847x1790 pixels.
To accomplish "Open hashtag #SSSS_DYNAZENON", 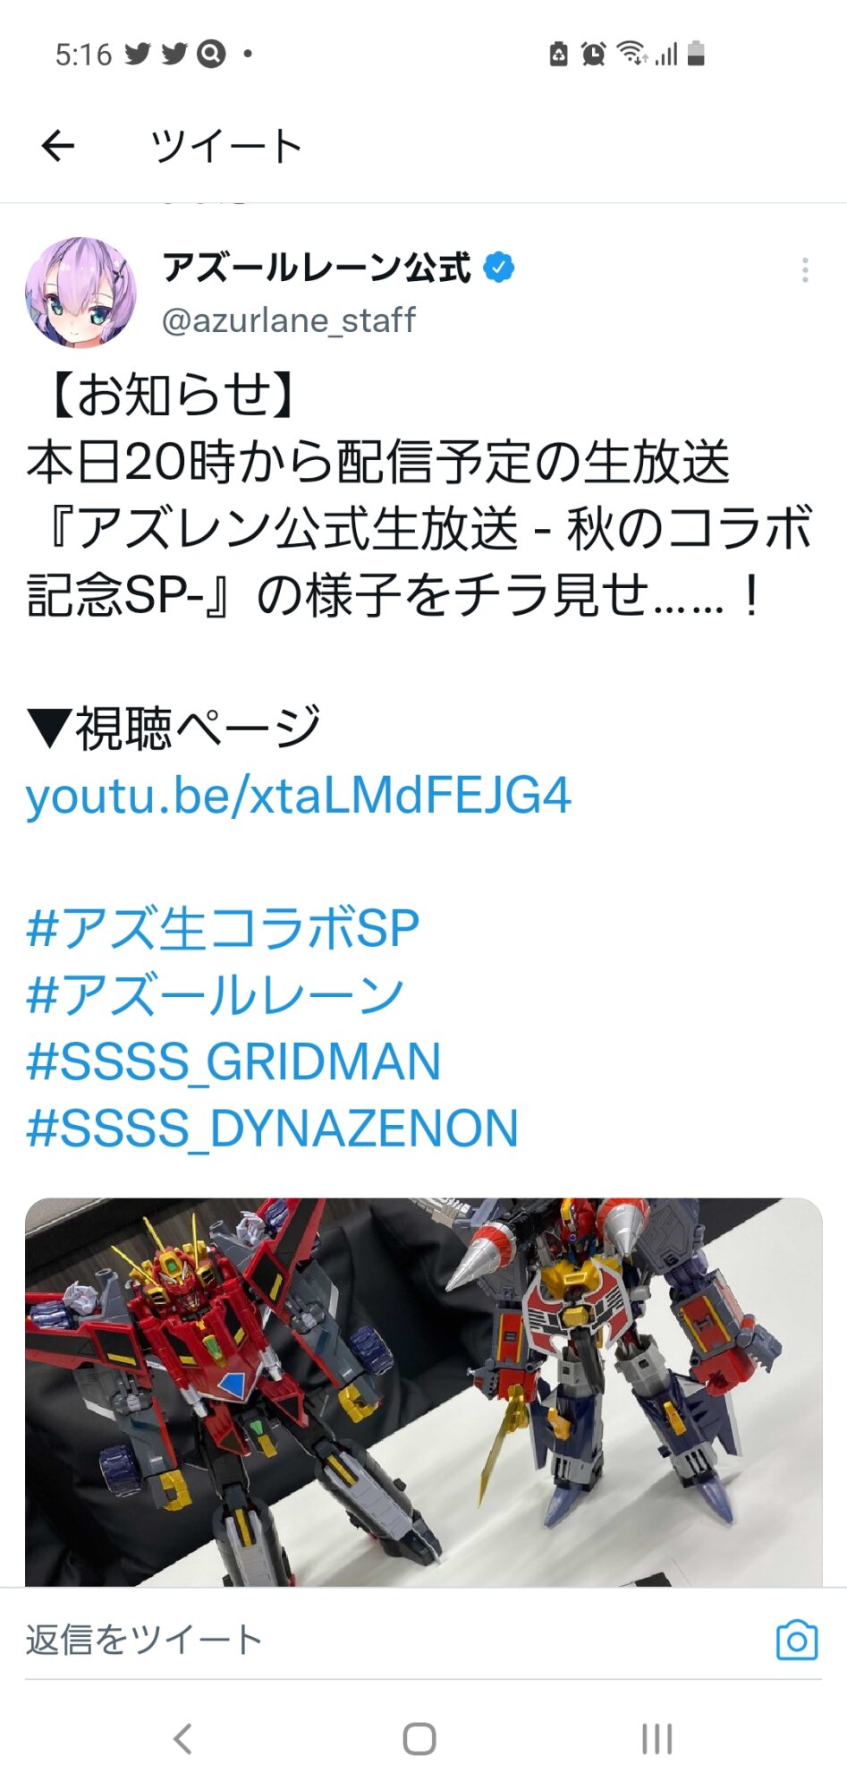I will click(x=272, y=1129).
